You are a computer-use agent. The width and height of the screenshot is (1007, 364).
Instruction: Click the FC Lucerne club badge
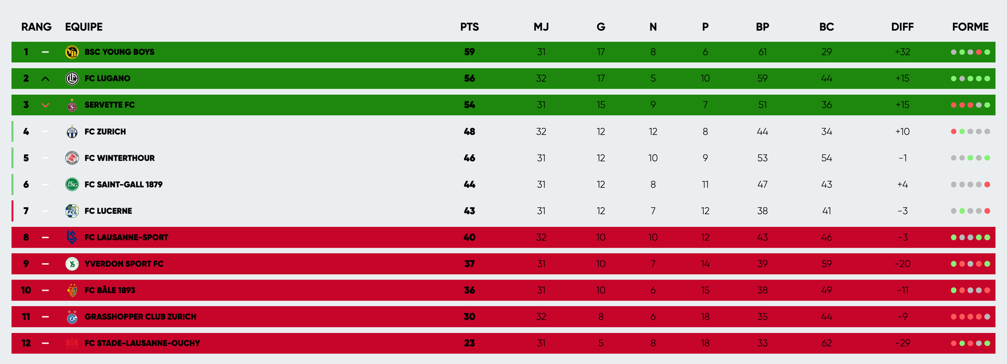pos(72,211)
